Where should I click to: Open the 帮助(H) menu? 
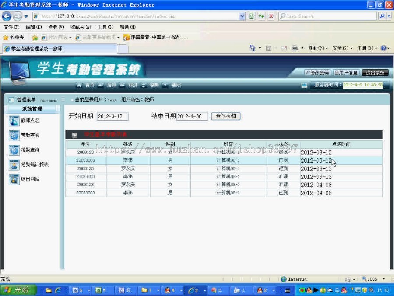128,27
